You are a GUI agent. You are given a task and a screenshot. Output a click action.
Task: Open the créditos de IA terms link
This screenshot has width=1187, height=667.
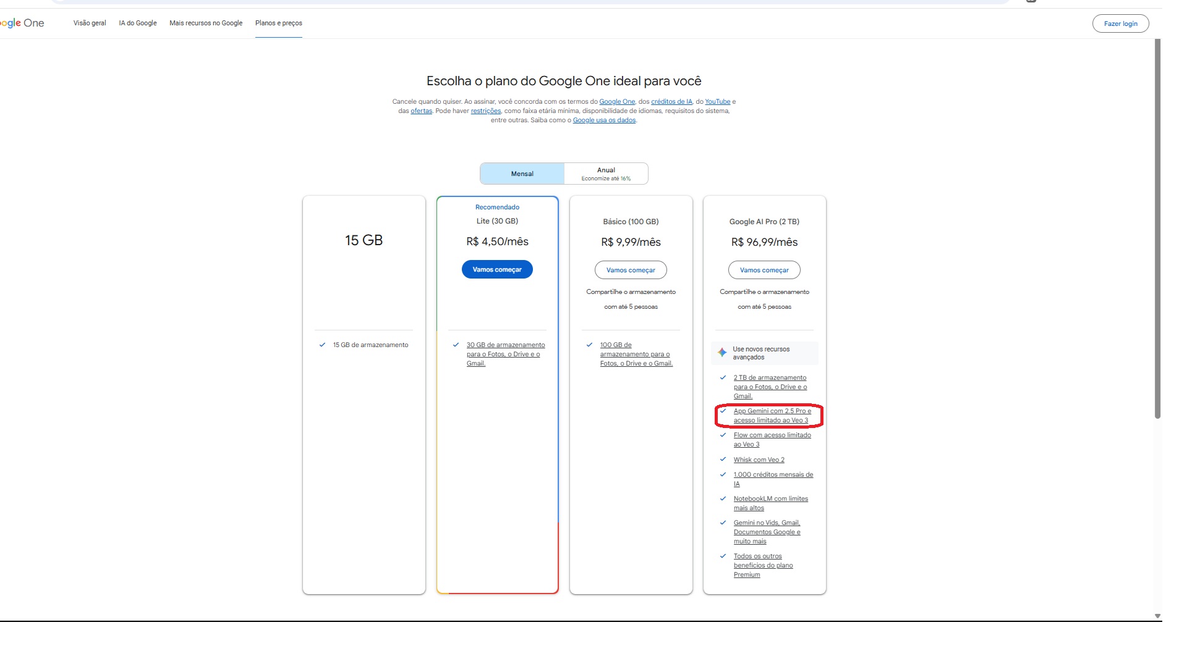671,102
